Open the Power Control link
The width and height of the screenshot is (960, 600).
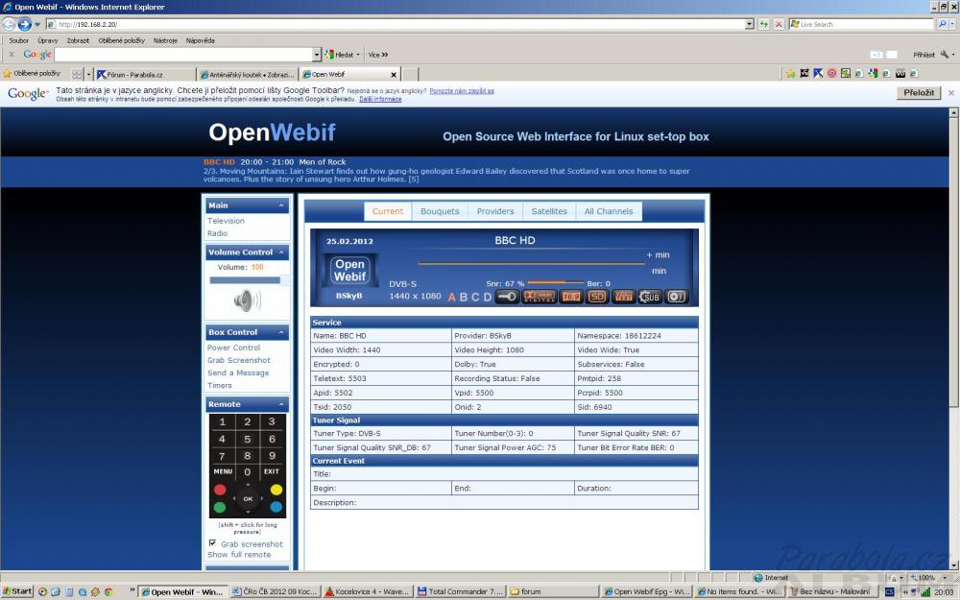tap(234, 348)
